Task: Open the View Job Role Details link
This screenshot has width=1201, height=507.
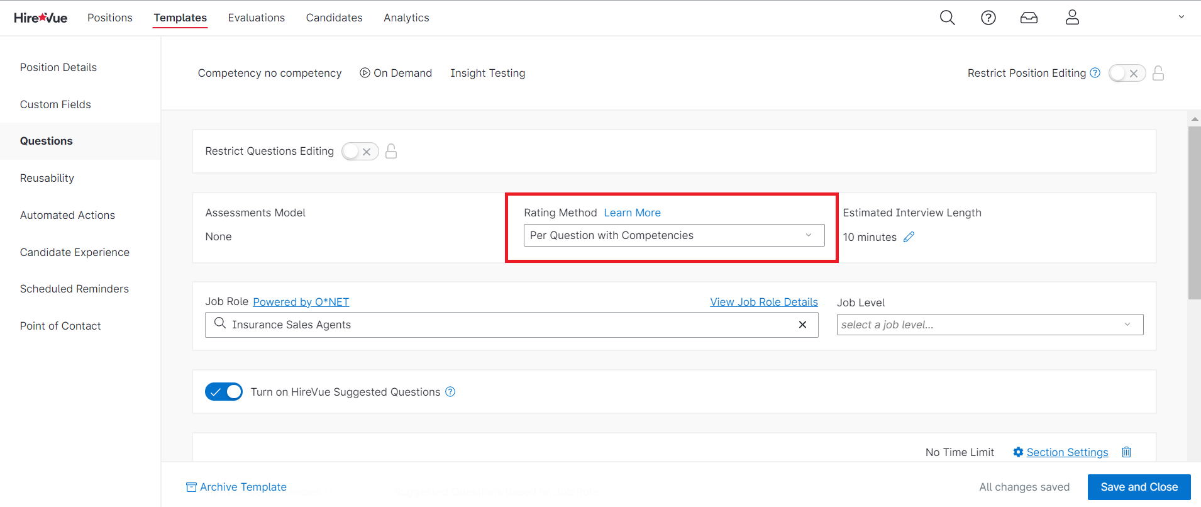Action: pos(763,302)
